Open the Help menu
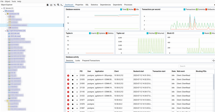Screen dimensions: 215x112 (19, 1)
